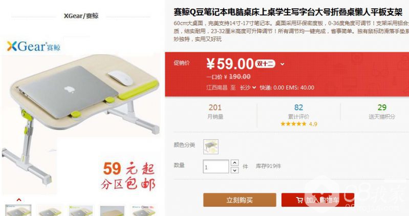Expand the promotion price dropdown arrow

282,64
